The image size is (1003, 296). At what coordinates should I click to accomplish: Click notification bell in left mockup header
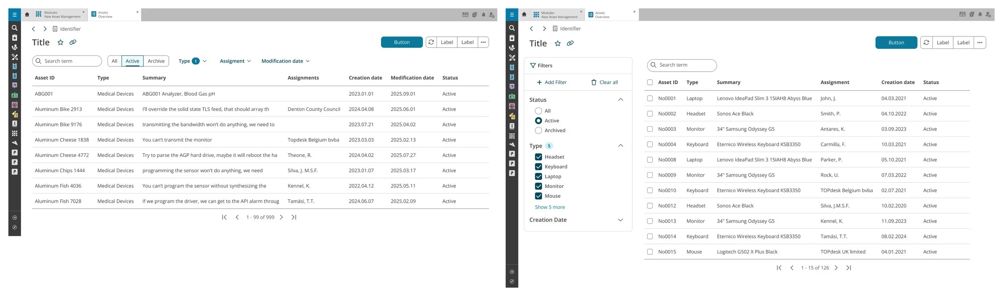click(483, 15)
